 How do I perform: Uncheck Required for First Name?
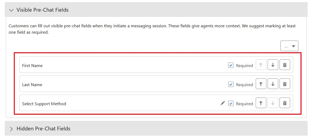point(231,65)
